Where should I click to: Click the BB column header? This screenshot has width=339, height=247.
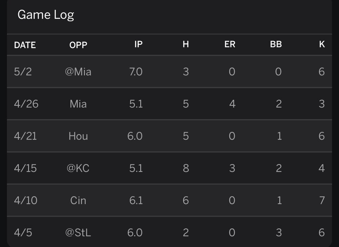pos(276,44)
